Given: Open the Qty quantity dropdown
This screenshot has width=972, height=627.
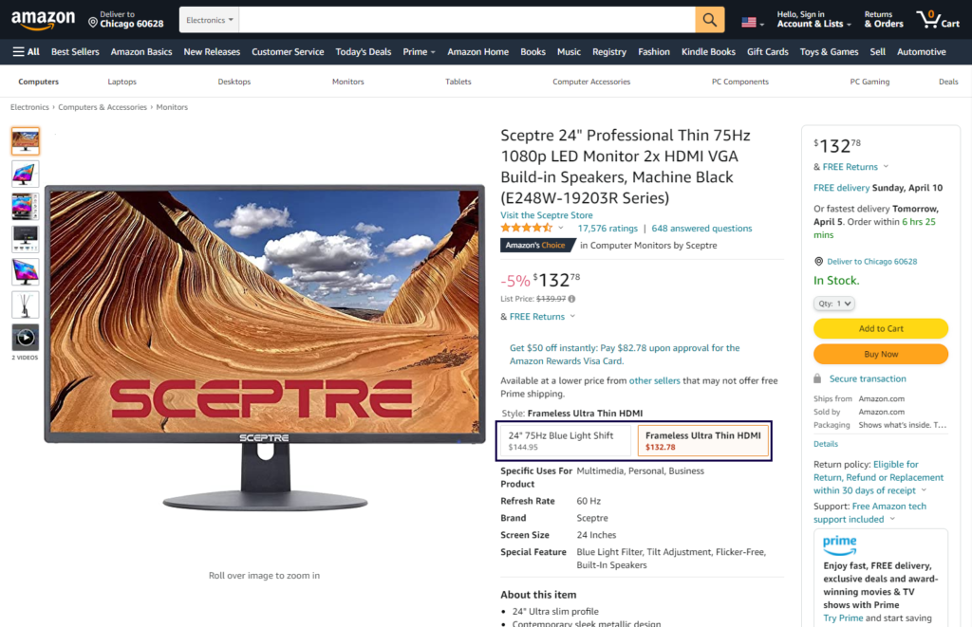Looking at the screenshot, I should coord(833,304).
